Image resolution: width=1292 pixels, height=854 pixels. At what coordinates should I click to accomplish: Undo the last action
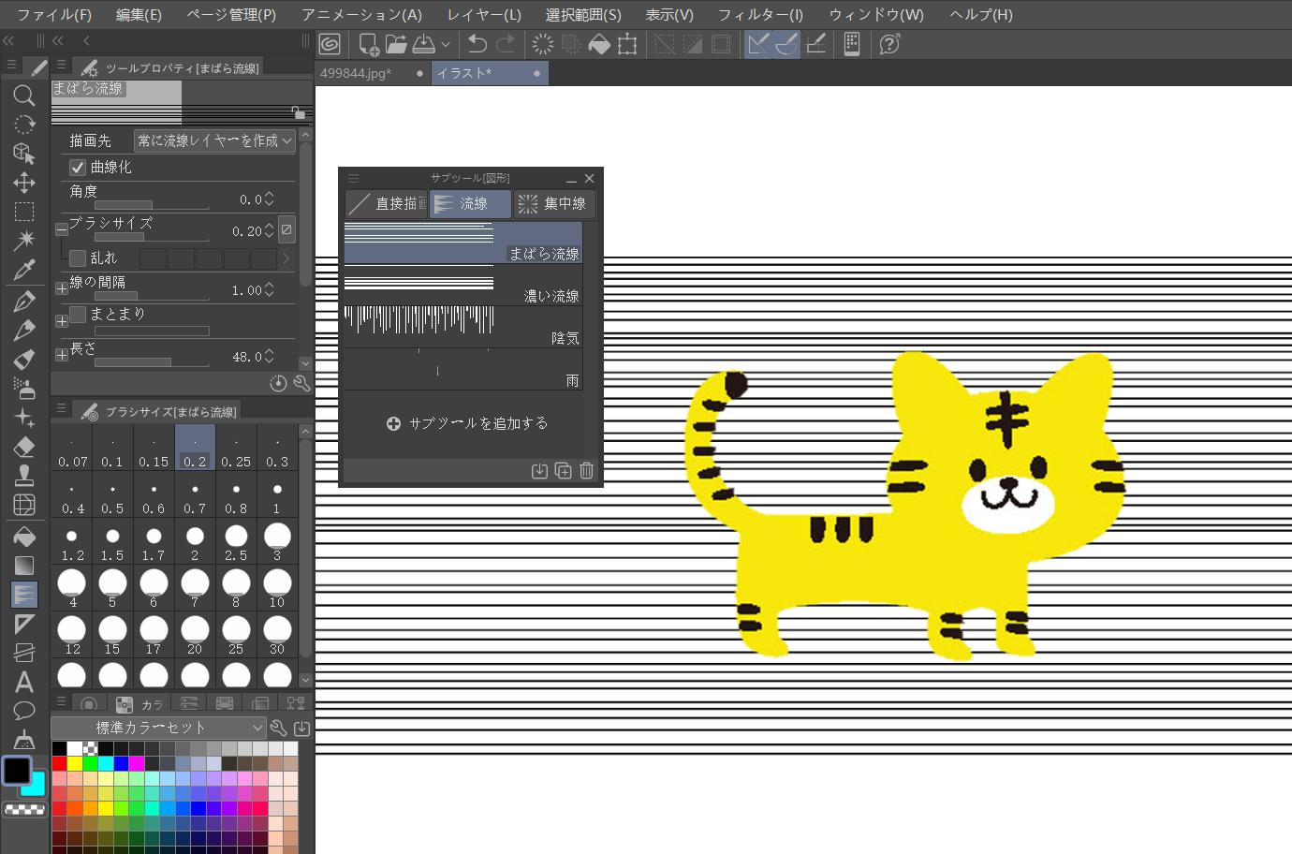[477, 44]
